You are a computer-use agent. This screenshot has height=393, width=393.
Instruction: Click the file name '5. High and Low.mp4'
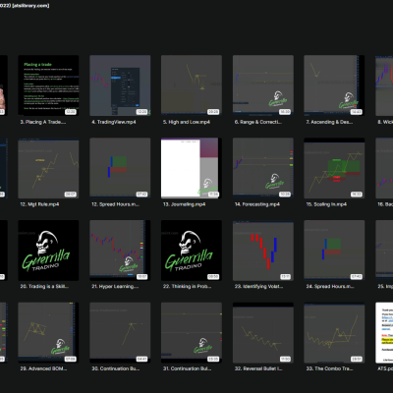point(187,122)
